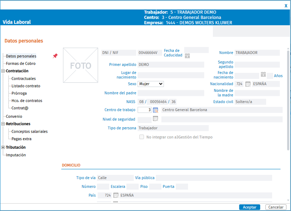
Task: Open the Fecha de nacimiento calendar icon
Action: (x=263, y=74)
